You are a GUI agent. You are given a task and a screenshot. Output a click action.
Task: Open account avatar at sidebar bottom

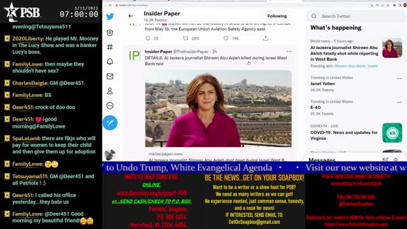coord(110,155)
